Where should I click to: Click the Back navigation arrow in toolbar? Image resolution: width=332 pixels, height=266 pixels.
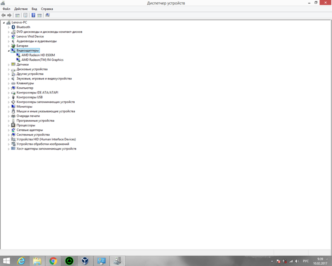tap(3, 15)
